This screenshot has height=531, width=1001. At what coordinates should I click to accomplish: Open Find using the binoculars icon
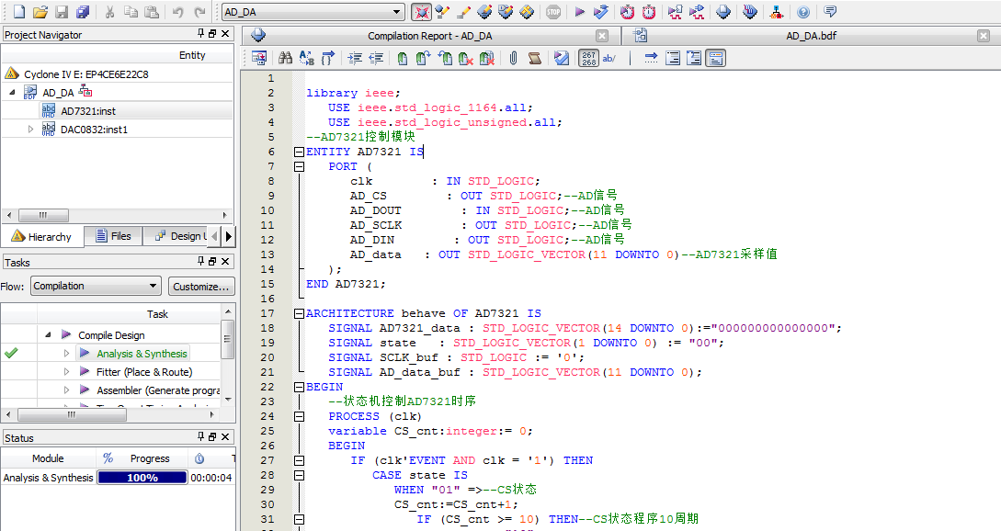tap(287, 57)
